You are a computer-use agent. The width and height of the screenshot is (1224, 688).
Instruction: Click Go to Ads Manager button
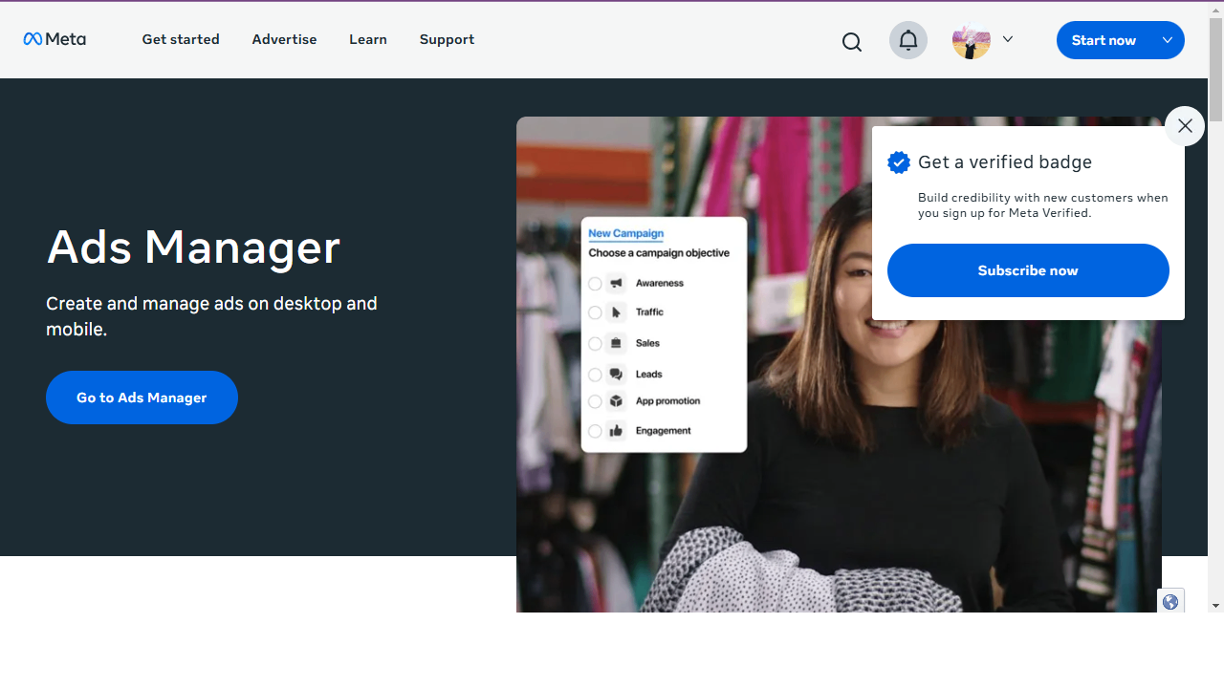tap(142, 398)
